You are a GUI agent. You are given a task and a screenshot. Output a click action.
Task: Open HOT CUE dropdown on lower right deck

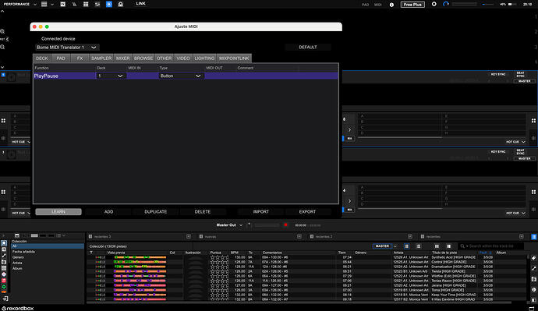click(x=515, y=213)
